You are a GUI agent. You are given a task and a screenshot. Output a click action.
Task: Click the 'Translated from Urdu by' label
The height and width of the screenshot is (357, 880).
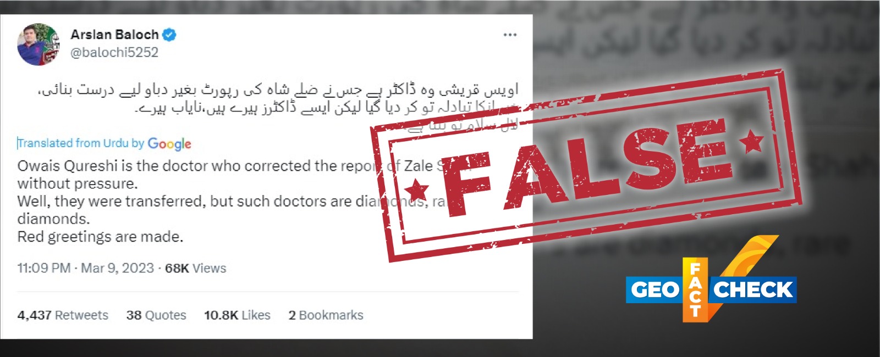click(x=81, y=143)
